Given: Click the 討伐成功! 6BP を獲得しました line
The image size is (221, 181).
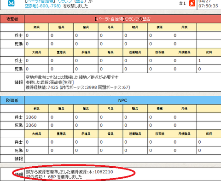Looking at the screenshot, I should tap(54, 177).
